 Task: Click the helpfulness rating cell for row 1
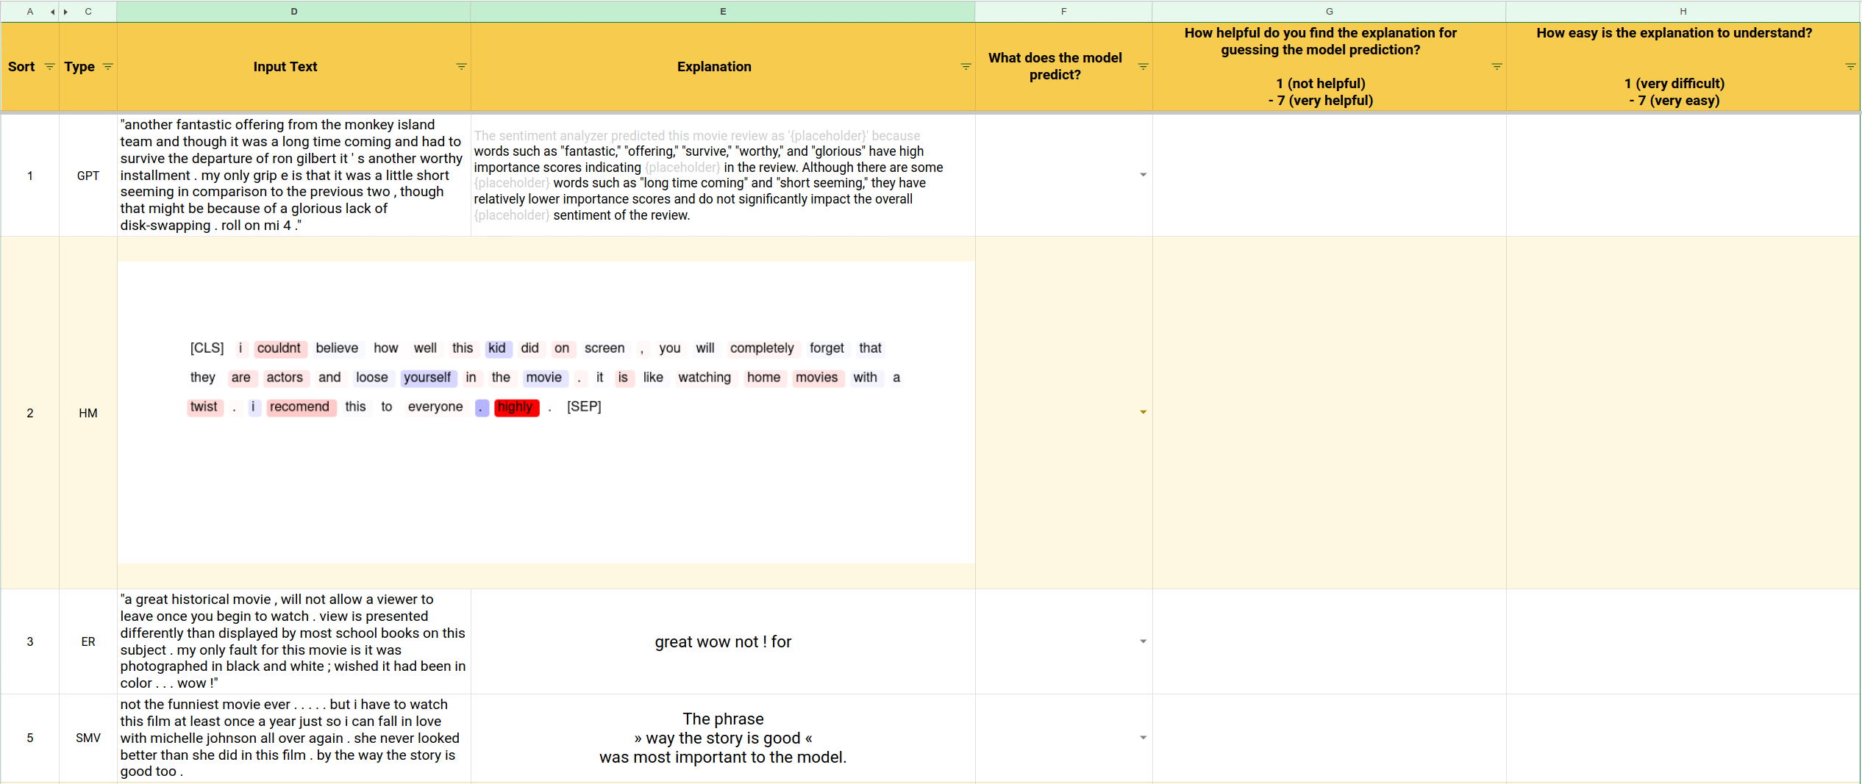click(x=1329, y=175)
